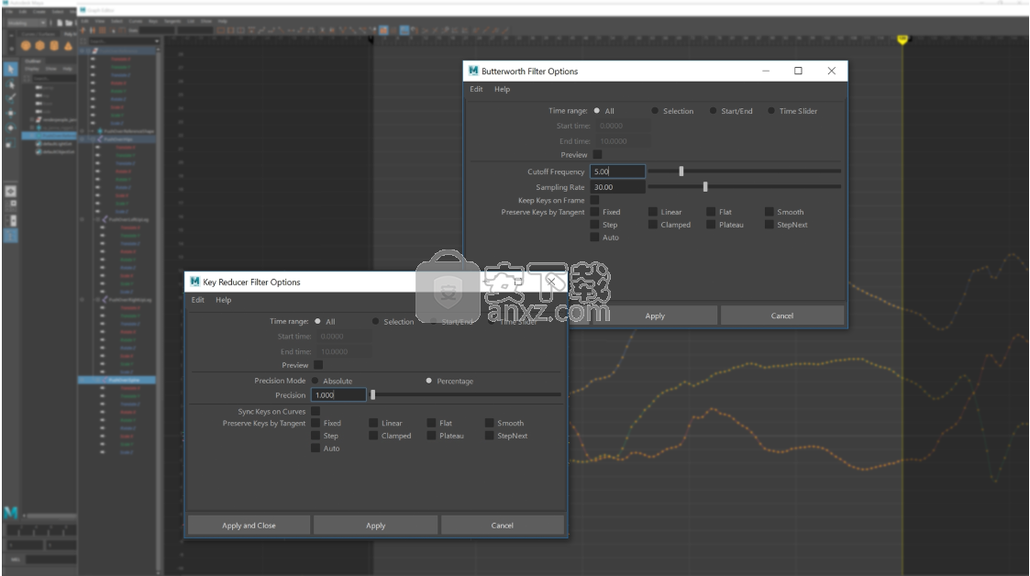Select the arrow Select tool in Maya toolbox
The width and height of the screenshot is (1030, 576).
[x=10, y=69]
